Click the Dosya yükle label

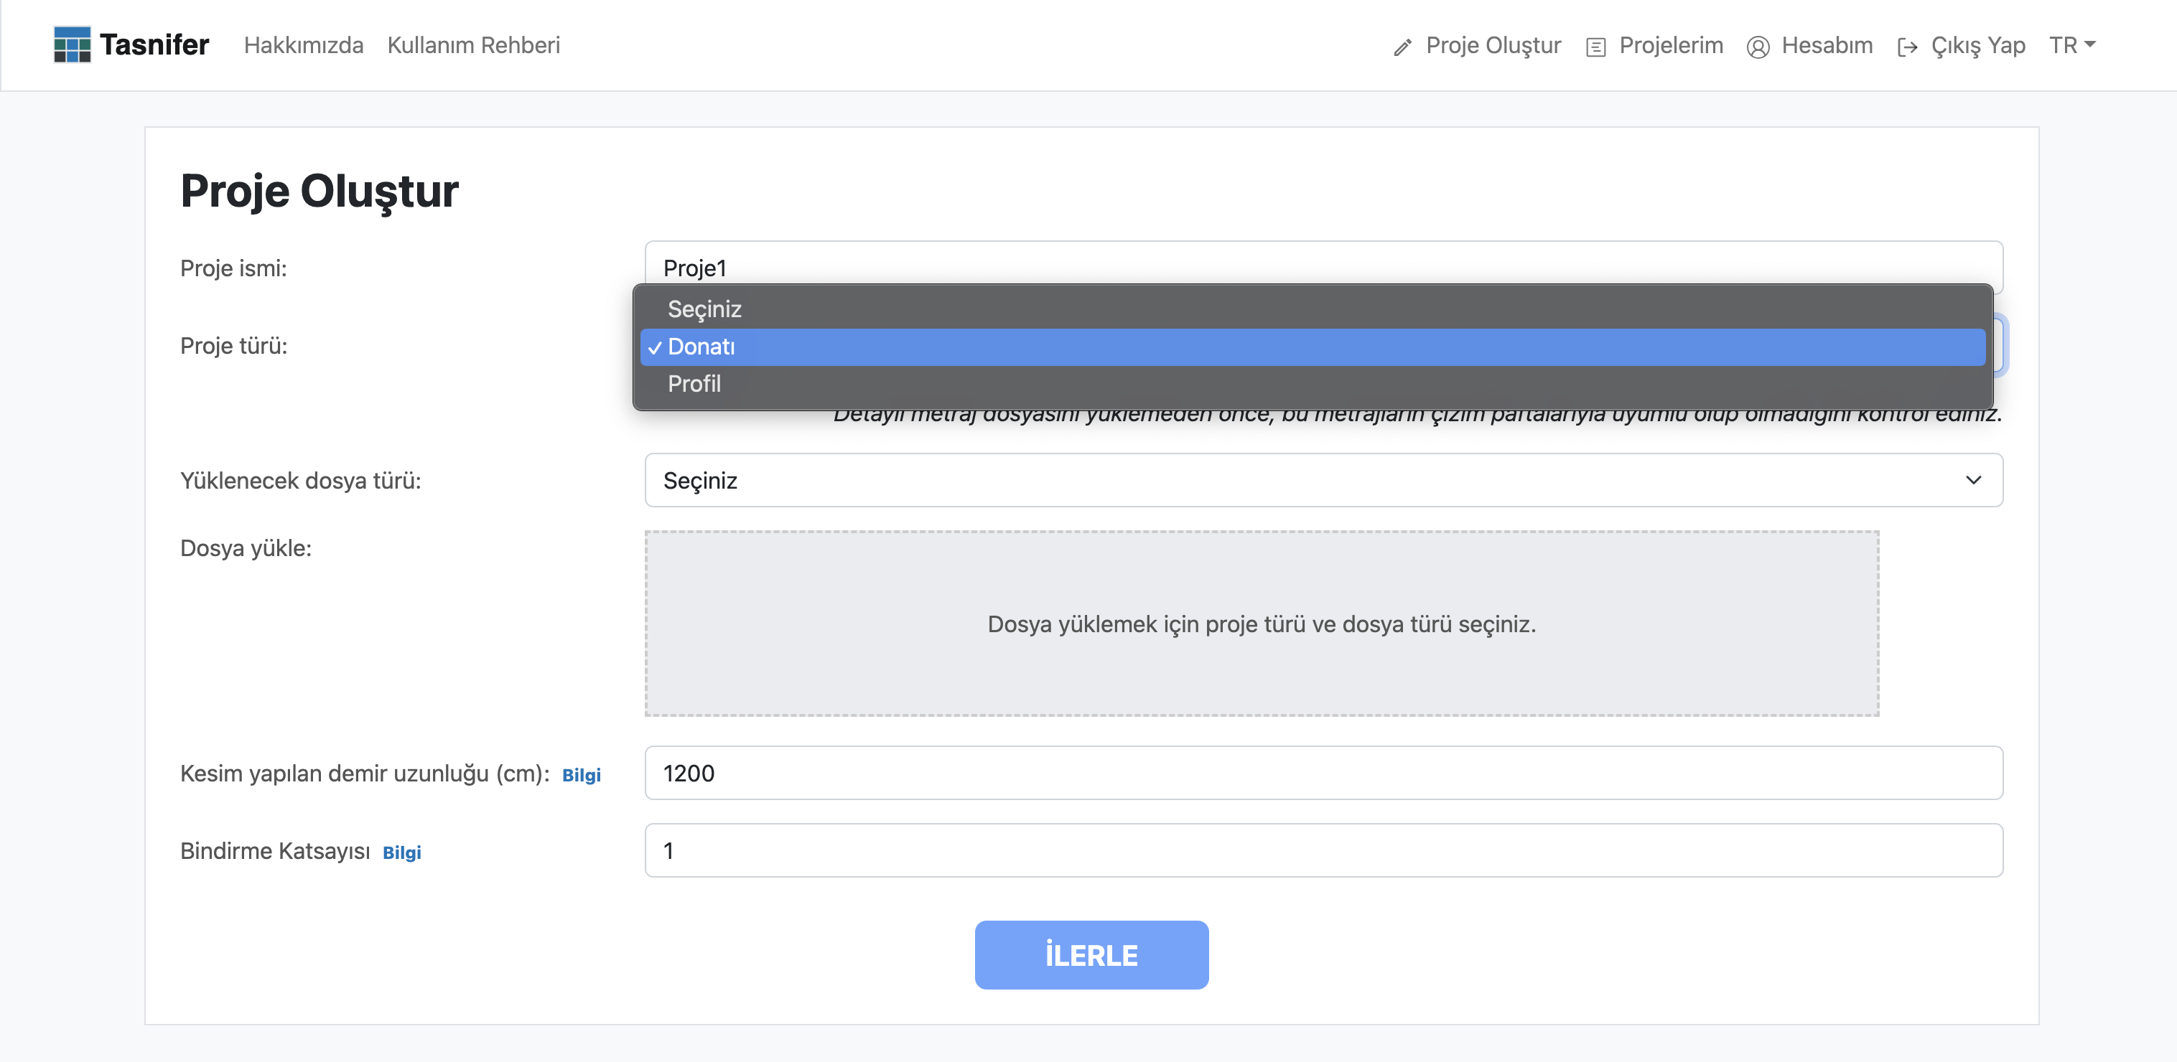click(x=246, y=548)
